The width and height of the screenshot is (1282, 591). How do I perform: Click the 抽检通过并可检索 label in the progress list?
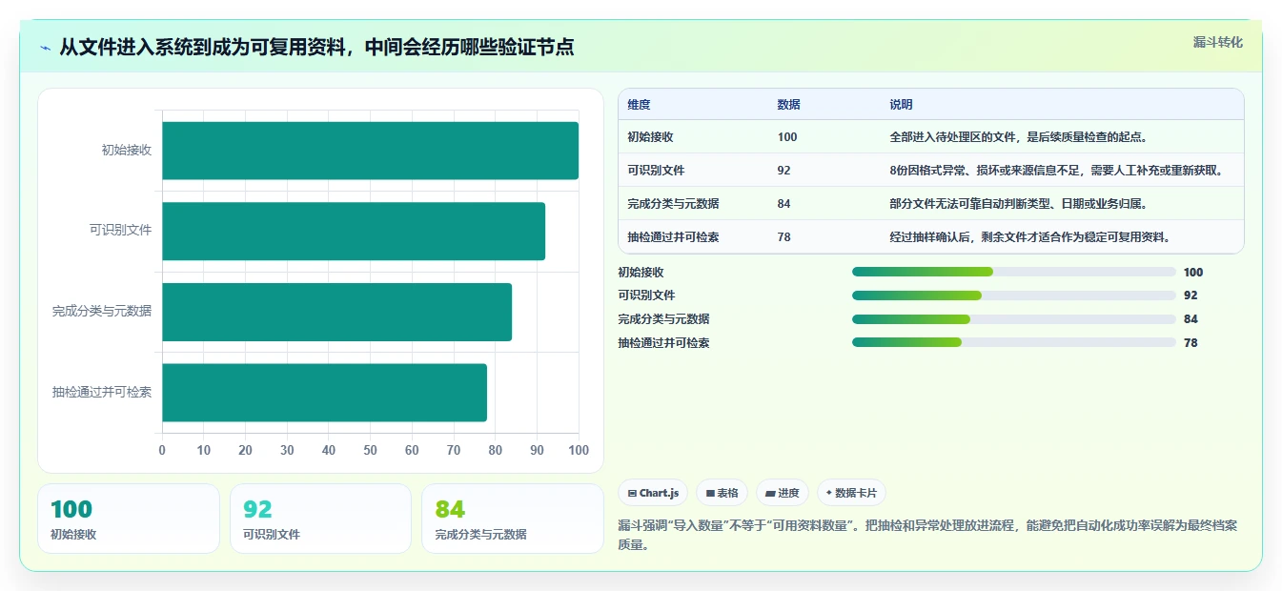pyautogui.click(x=663, y=342)
